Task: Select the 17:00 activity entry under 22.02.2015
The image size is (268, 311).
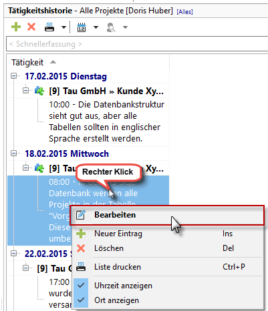Action: (x=60, y=294)
